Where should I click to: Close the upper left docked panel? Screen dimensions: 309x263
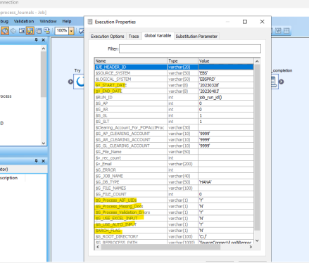tap(44, 40)
